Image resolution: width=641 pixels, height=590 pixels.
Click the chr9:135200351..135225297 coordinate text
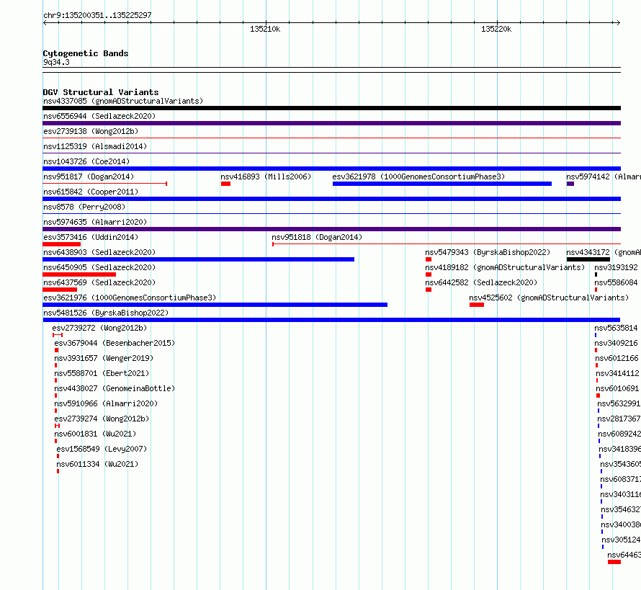coord(97,15)
